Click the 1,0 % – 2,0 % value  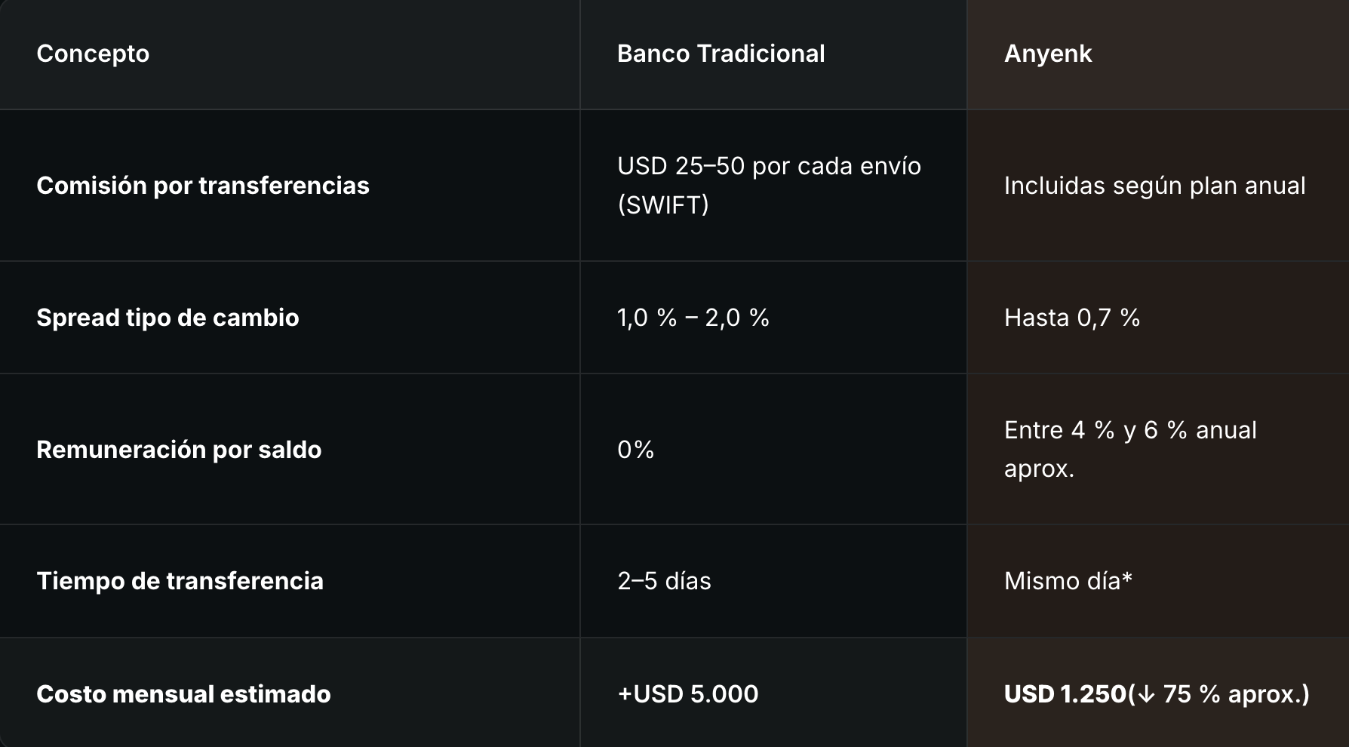click(693, 318)
